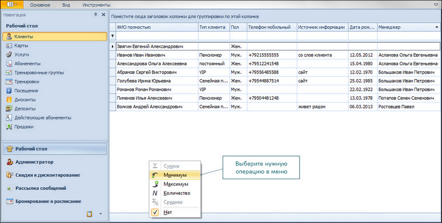This screenshot has height=223, width=442.
Task: Open Рассылка сообщений icon
Action: coord(10,188)
